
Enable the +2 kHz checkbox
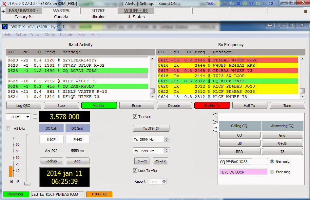[8, 128]
